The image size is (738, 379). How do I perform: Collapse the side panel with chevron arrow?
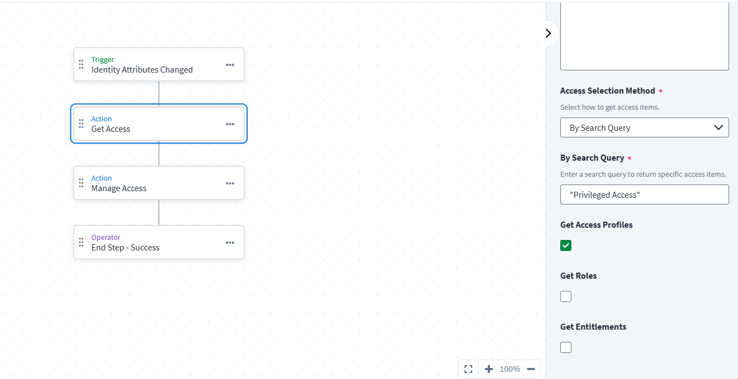[548, 33]
